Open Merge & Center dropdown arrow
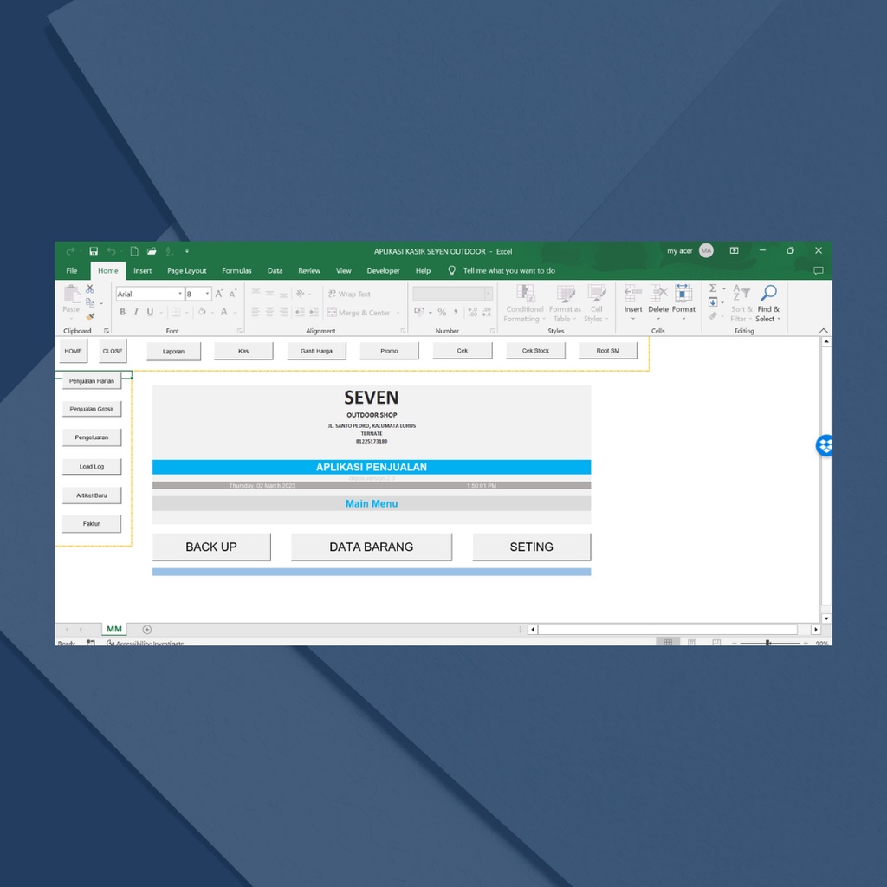The width and height of the screenshot is (887, 887). tap(398, 312)
